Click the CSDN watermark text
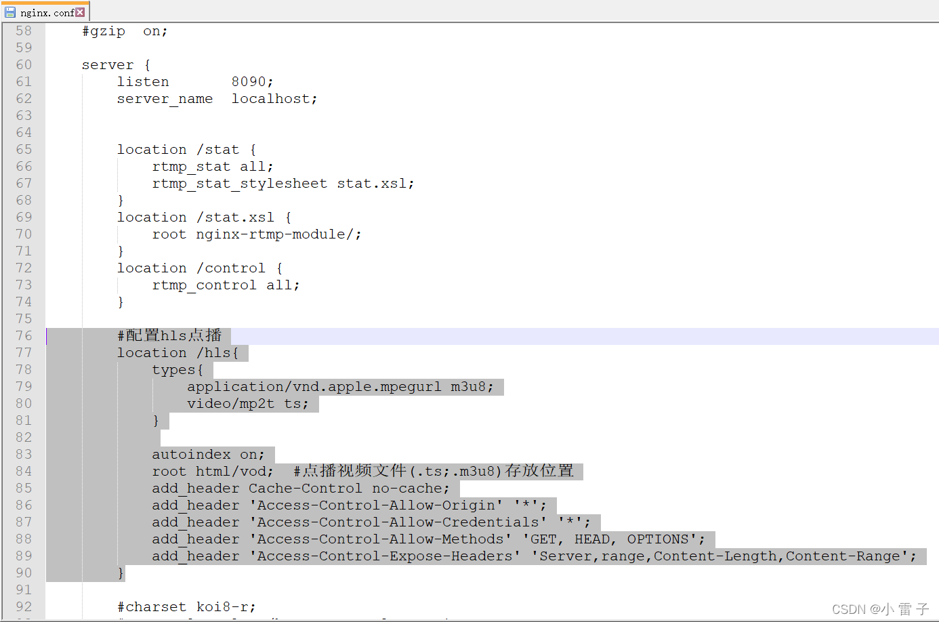Image resolution: width=939 pixels, height=622 pixels. (x=881, y=608)
